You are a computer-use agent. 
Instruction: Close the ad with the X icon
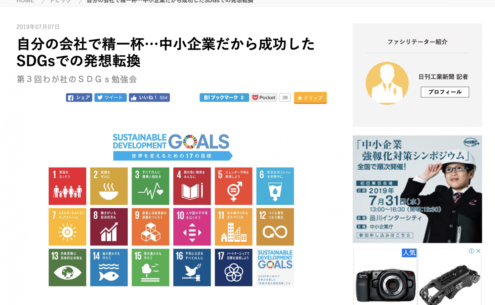[478, 251]
